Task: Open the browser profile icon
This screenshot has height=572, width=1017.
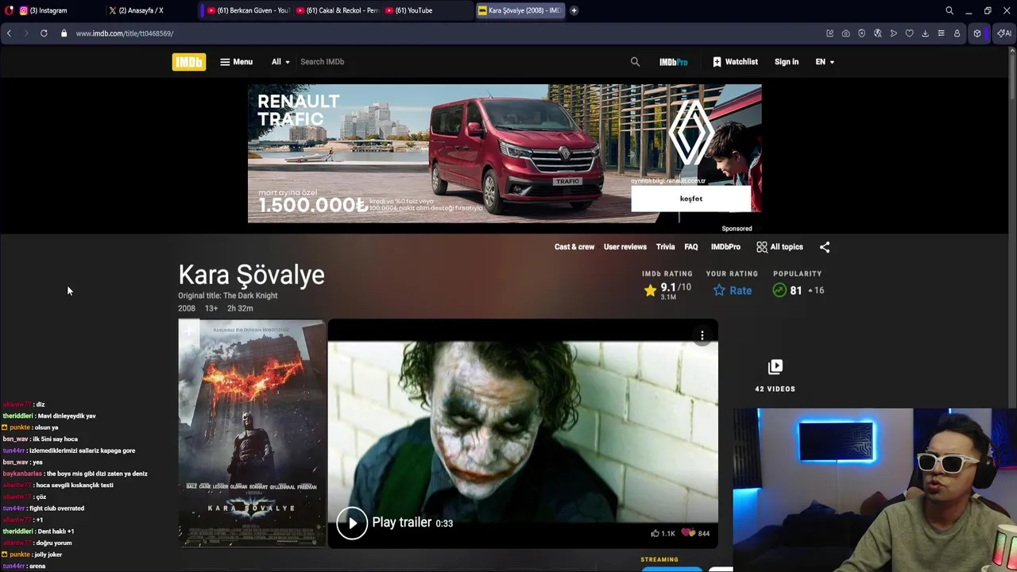Action: [x=957, y=33]
